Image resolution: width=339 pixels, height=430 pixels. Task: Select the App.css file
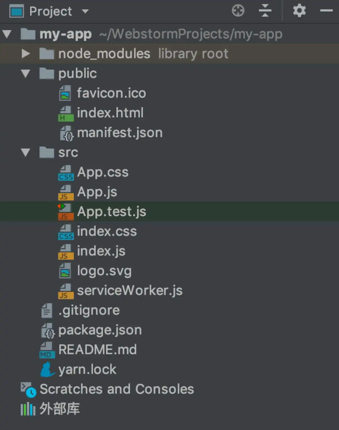tap(103, 172)
